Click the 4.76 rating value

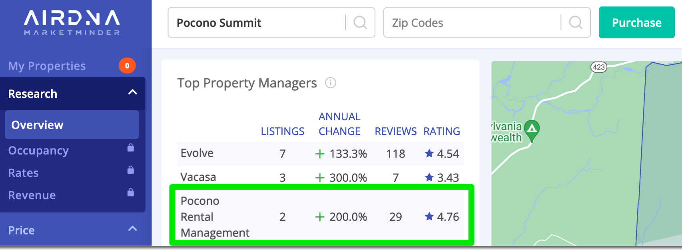[x=448, y=217]
